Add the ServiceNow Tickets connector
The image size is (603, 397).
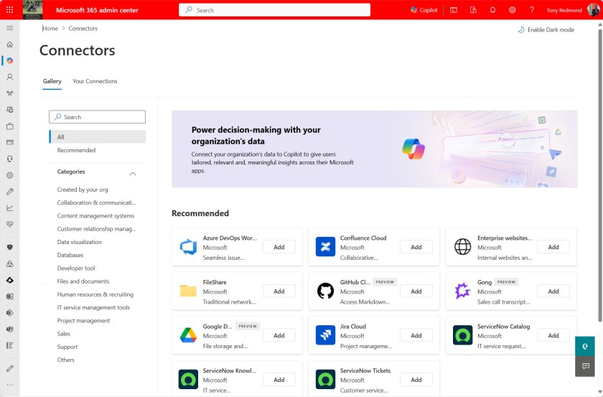(x=416, y=380)
